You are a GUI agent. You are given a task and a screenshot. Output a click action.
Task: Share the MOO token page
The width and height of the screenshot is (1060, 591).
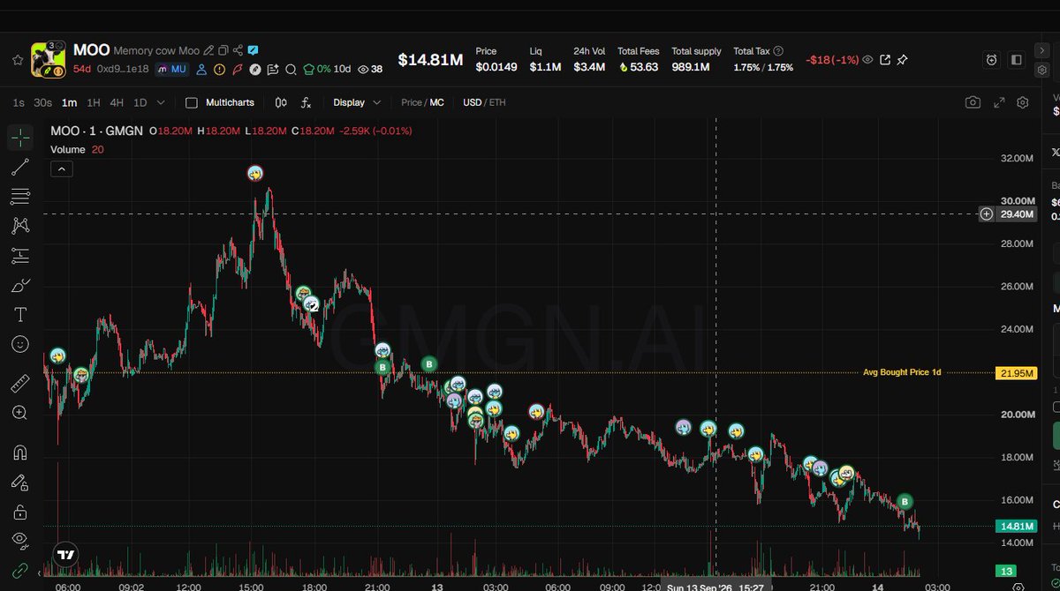click(x=238, y=50)
